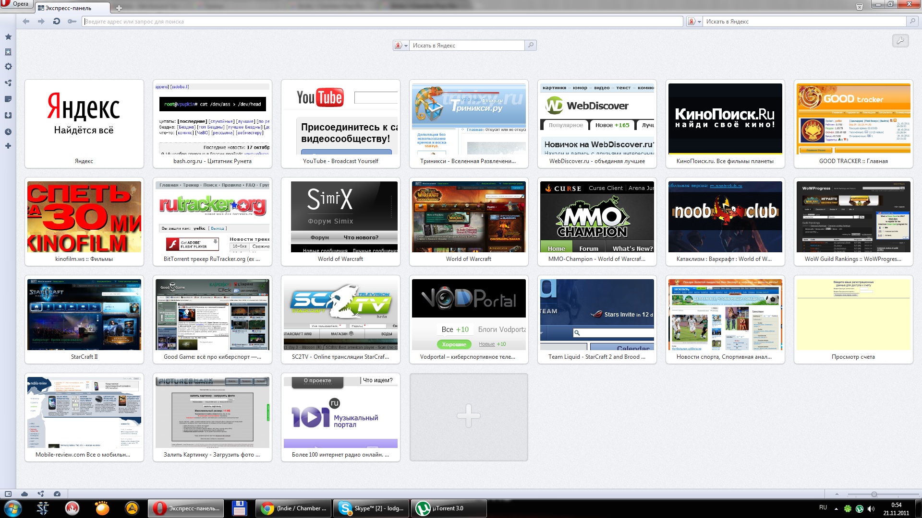
Task: Open the Mobile-review.com speed dial tile
Action: (84, 417)
